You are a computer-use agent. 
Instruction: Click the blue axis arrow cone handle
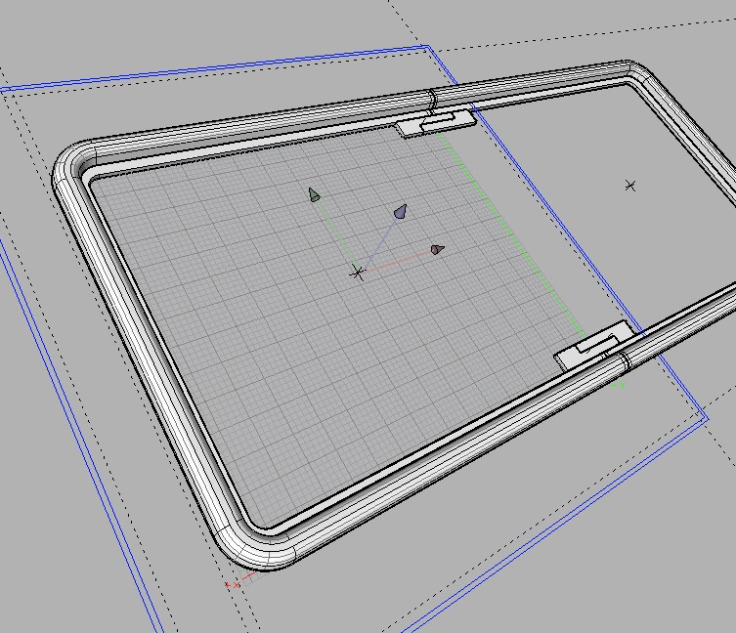(400, 211)
